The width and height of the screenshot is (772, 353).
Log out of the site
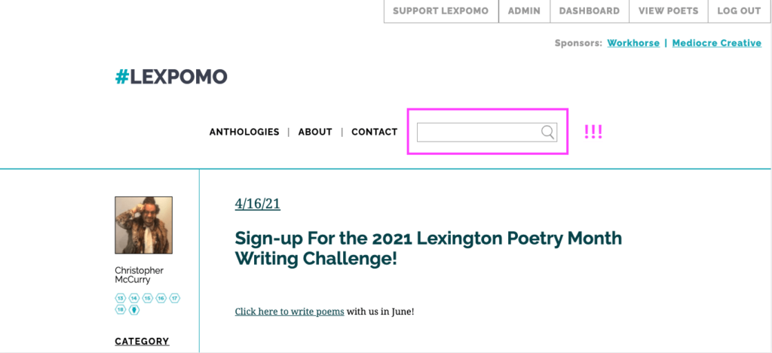(739, 11)
